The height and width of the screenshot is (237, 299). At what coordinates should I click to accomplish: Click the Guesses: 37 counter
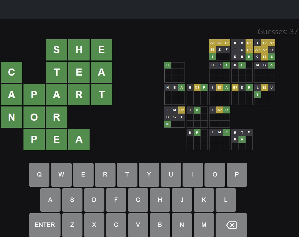click(277, 31)
